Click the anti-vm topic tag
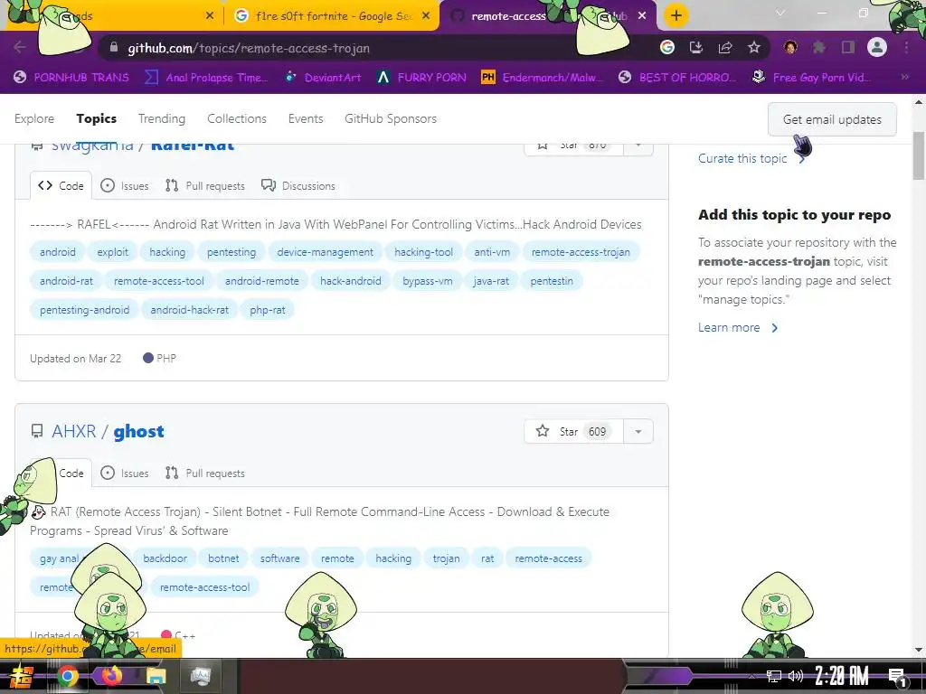The width and height of the screenshot is (926, 694). coord(492,252)
